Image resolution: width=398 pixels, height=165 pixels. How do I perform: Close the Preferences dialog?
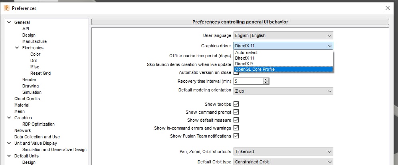pyautogui.click(x=388, y=8)
